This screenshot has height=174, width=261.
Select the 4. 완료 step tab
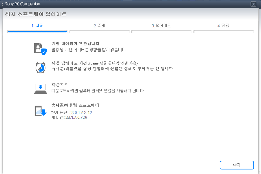[224, 26]
